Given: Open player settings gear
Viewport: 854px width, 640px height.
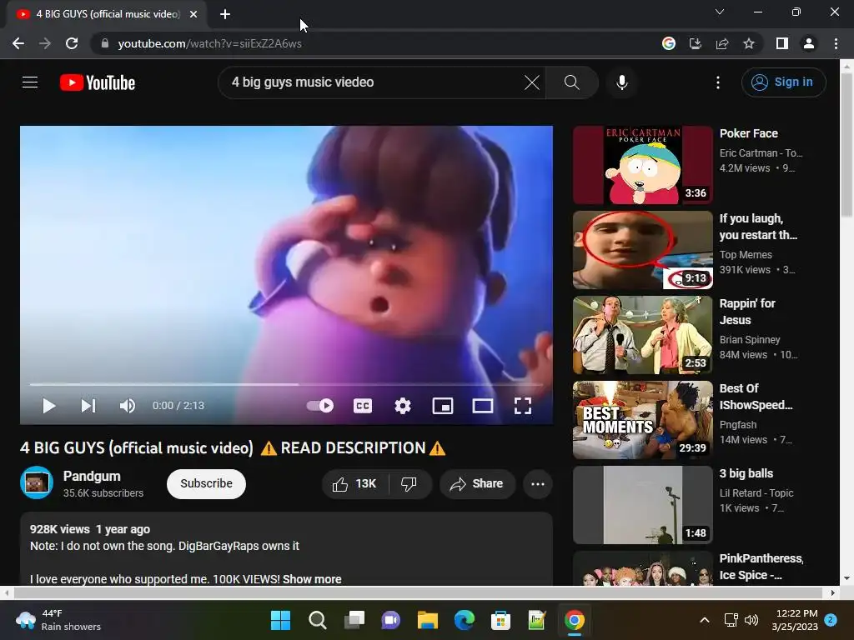Looking at the screenshot, I should point(403,406).
